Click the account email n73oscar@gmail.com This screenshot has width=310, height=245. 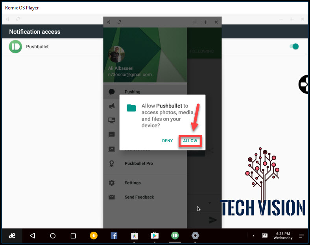pos(130,75)
